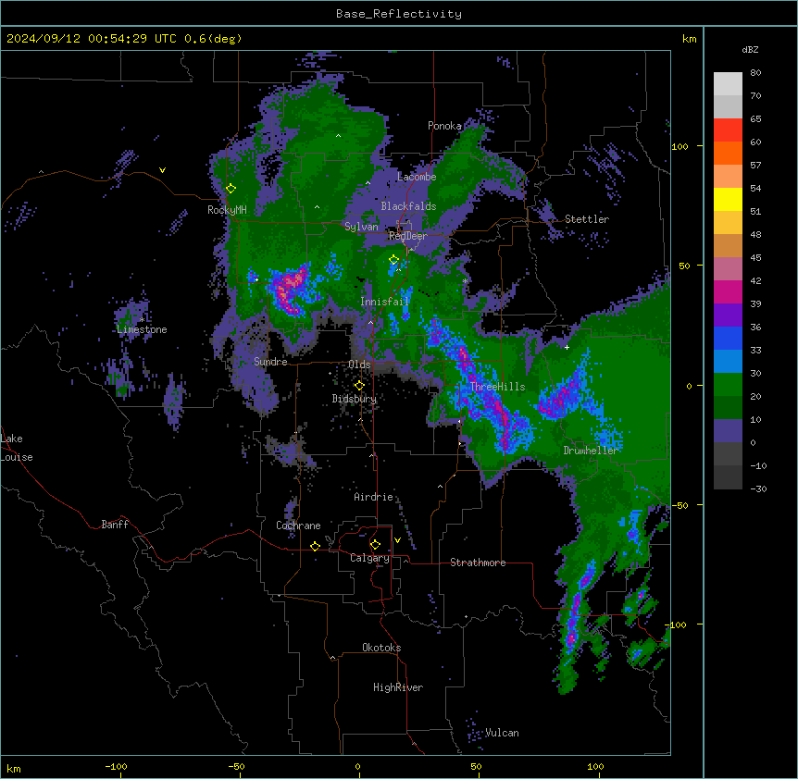Click the asterisk marker above Limestone
Image resolution: width=798 pixels, height=779 pixels.
pyautogui.click(x=142, y=320)
